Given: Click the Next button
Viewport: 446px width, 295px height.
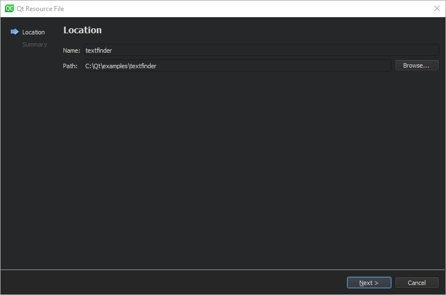Looking at the screenshot, I should point(369,282).
